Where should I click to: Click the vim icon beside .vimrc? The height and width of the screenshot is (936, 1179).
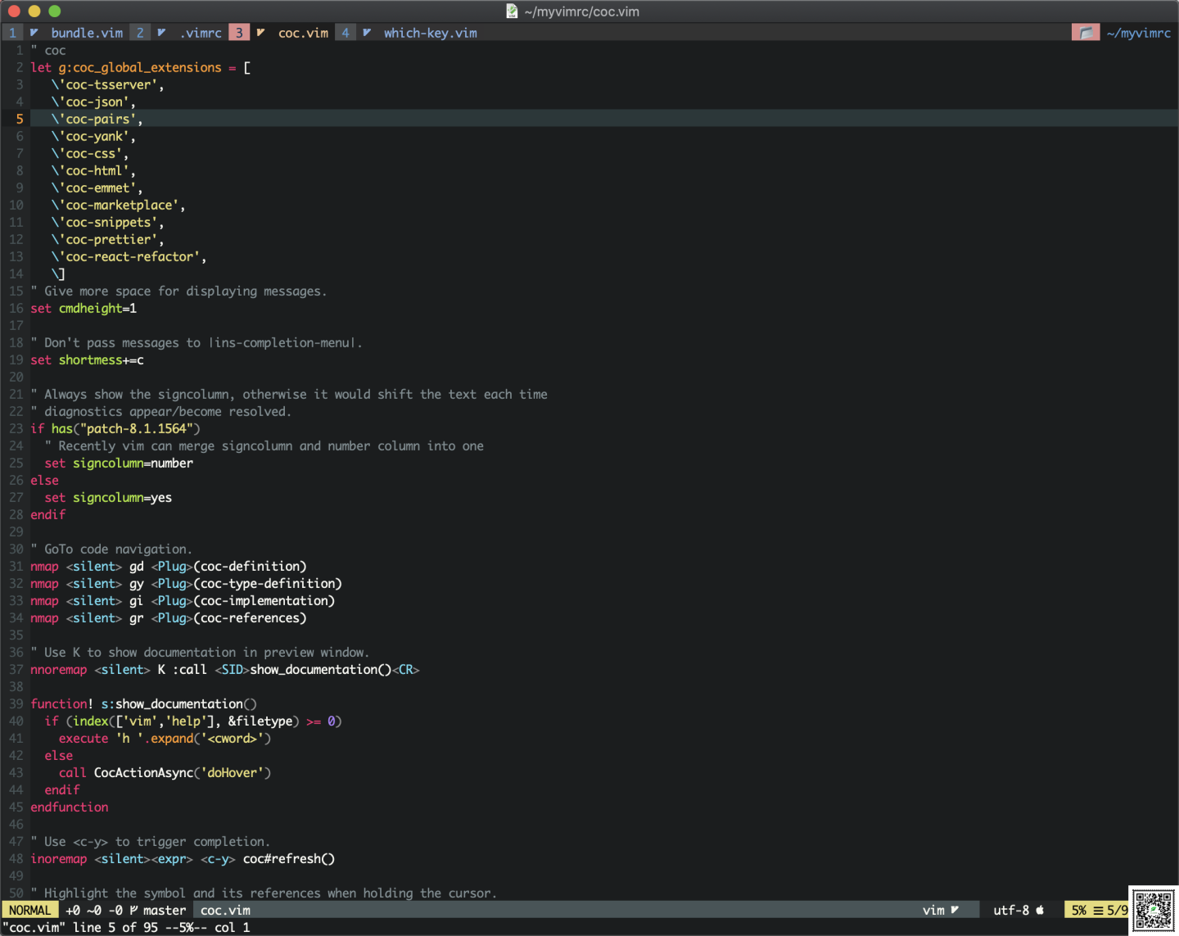click(162, 33)
